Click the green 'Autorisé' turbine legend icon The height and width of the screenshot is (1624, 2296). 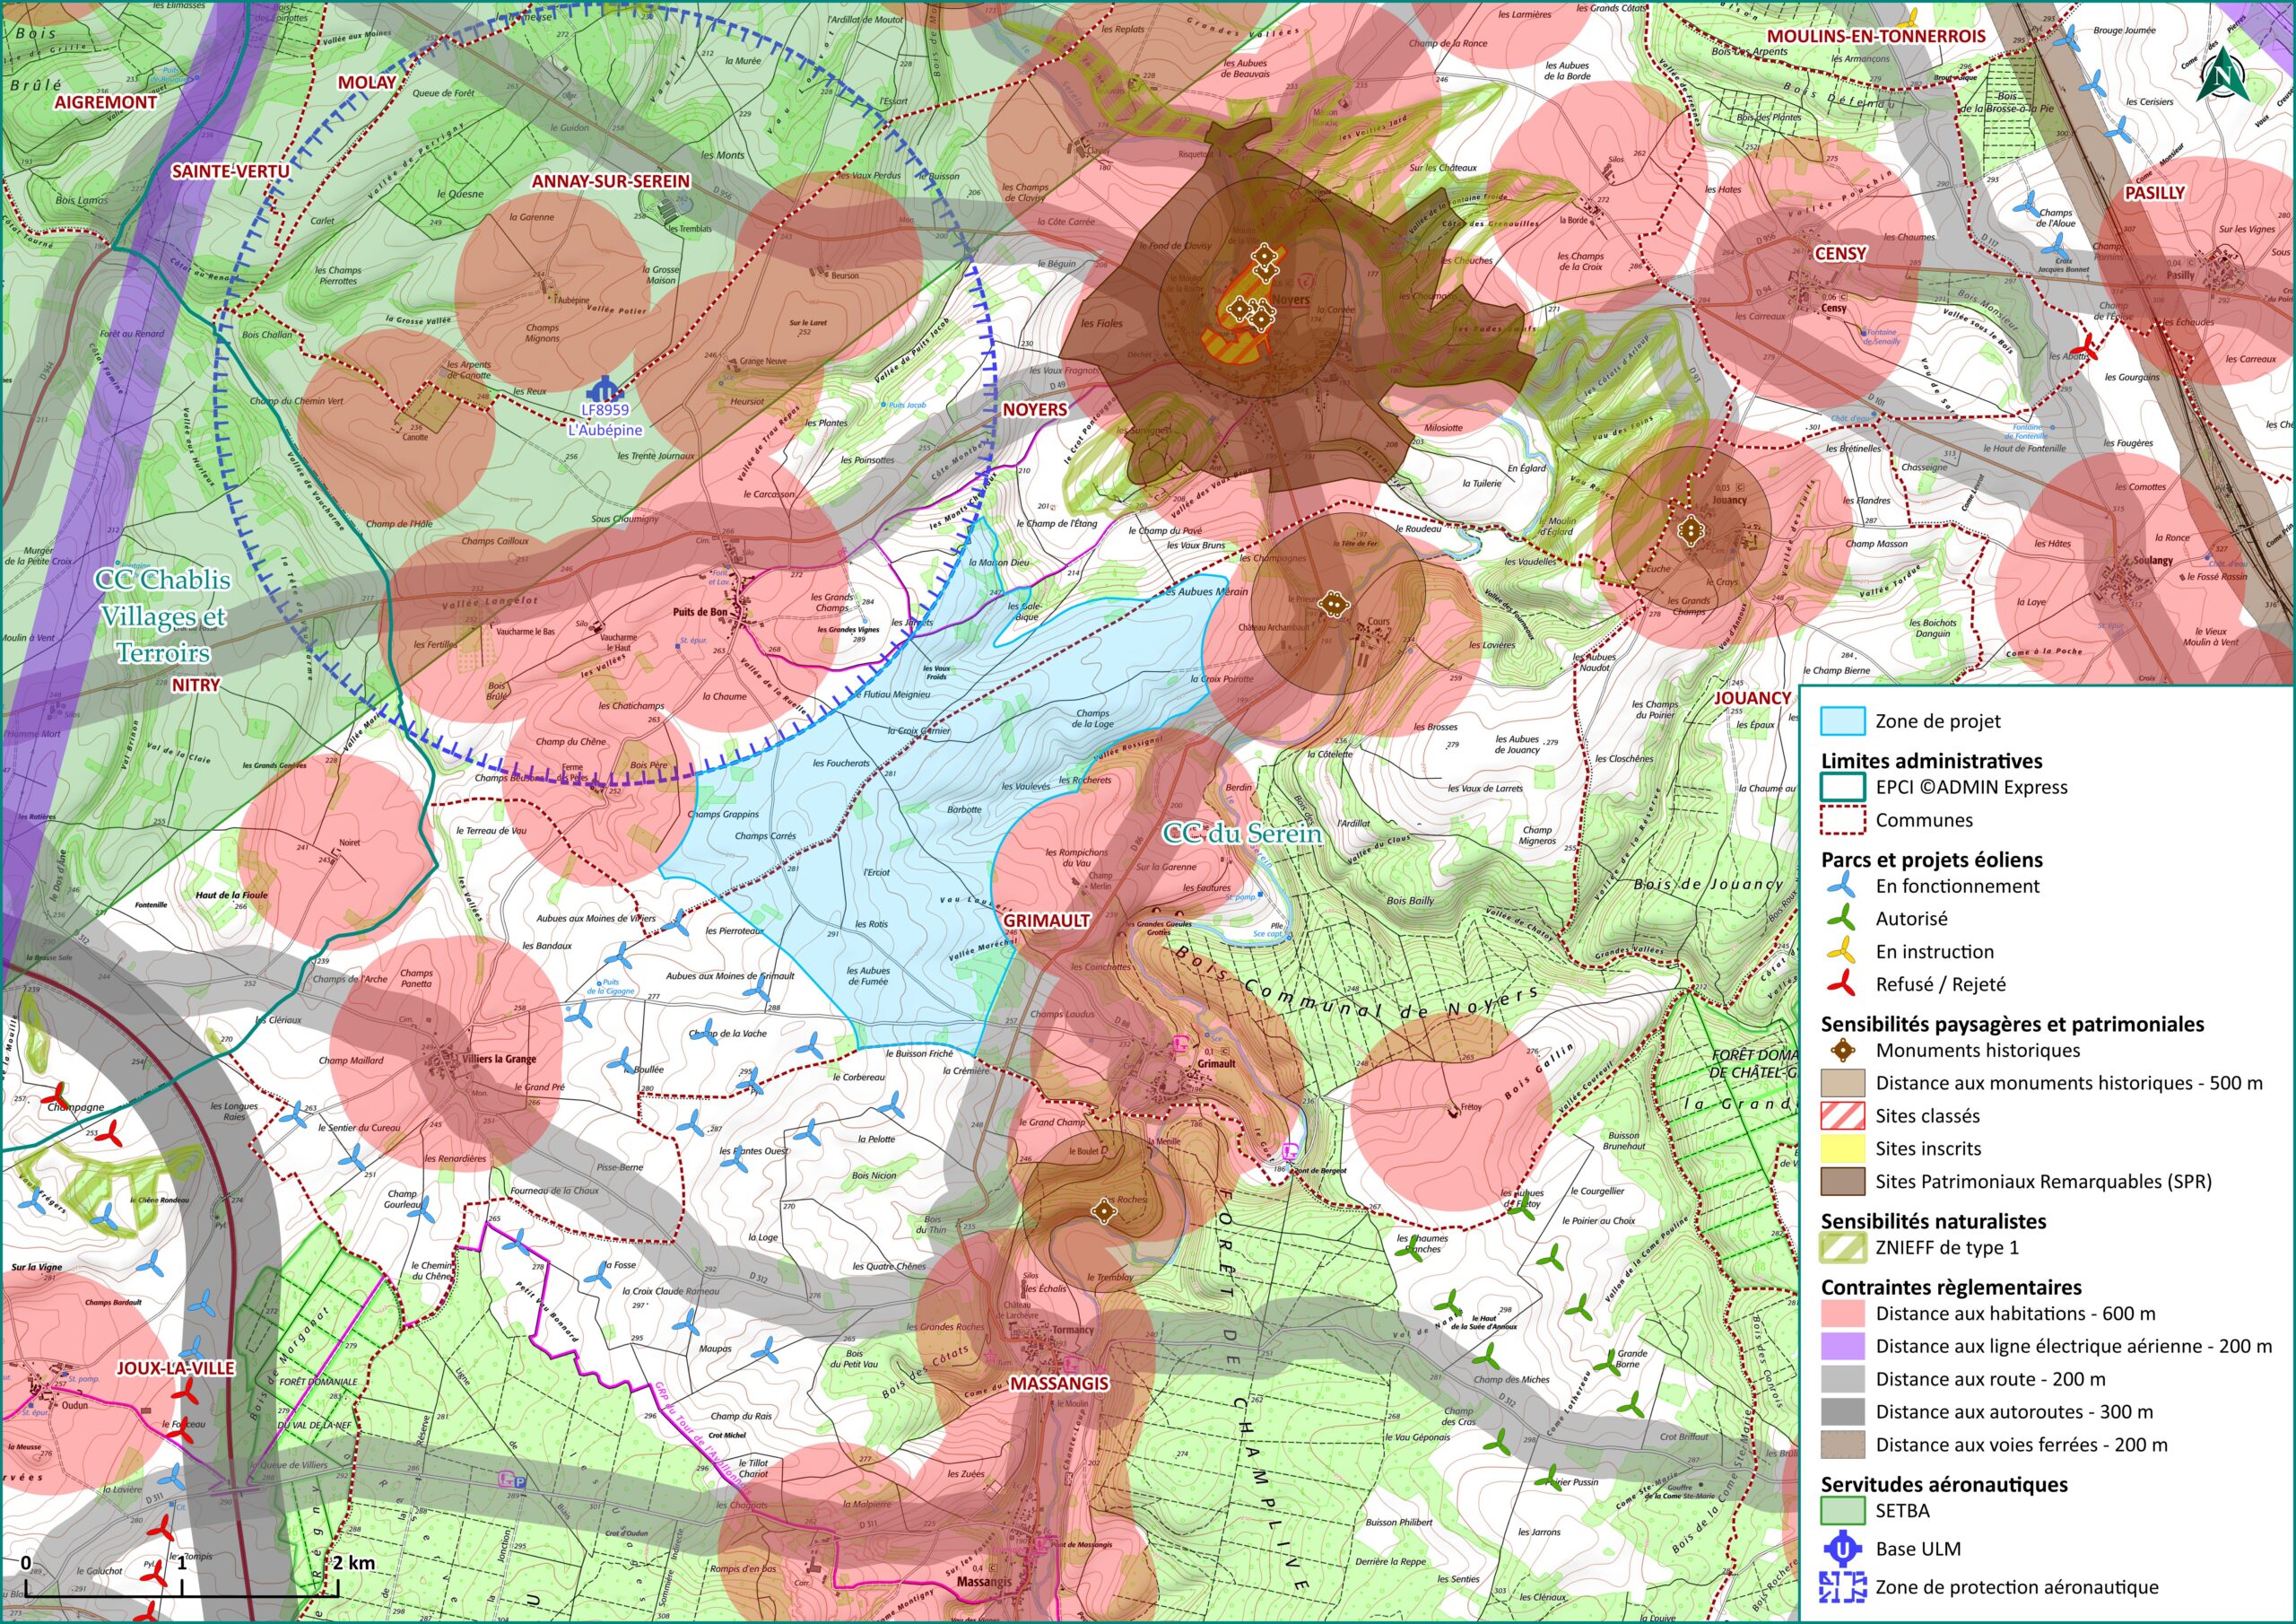point(1841,919)
